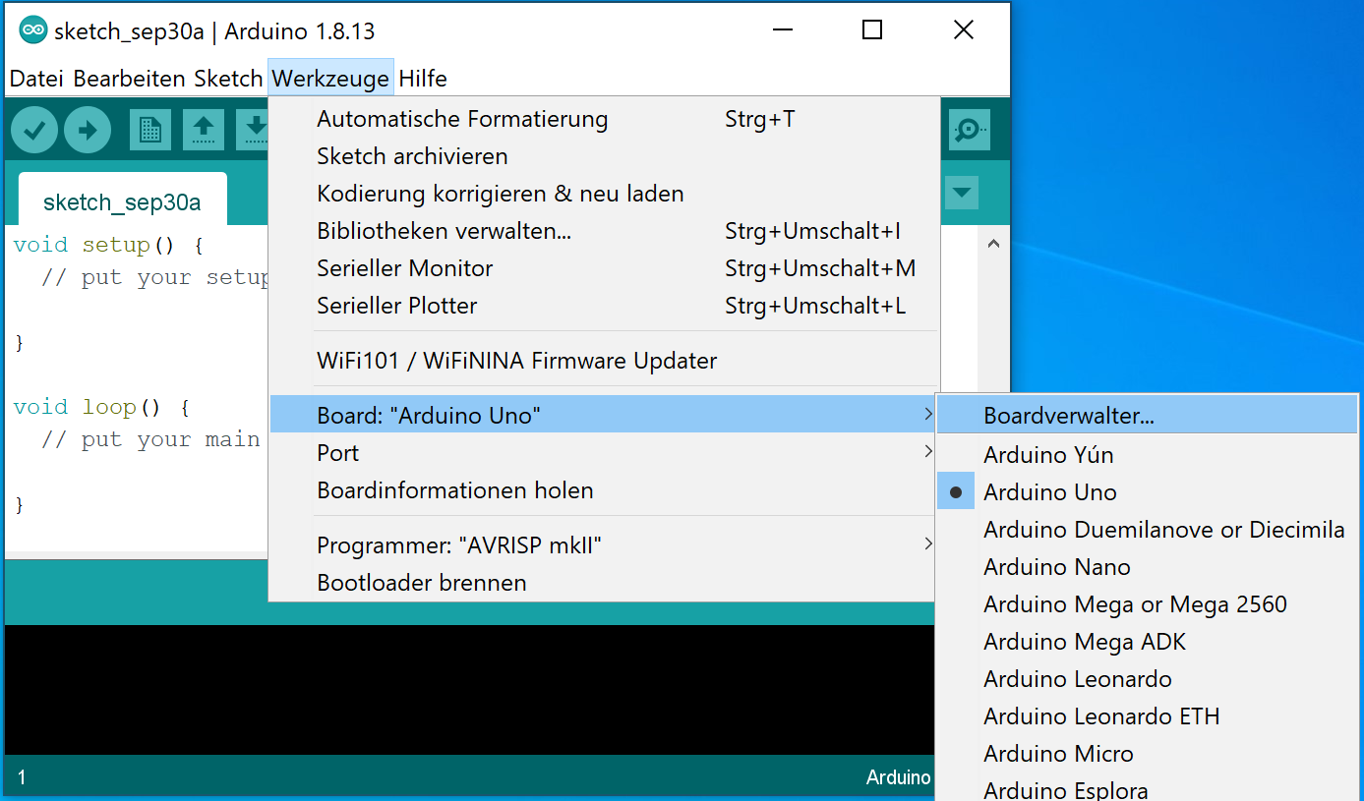
Task: Expand Programmer: "AVRISP mkII" submenu
Action: [x=604, y=545]
